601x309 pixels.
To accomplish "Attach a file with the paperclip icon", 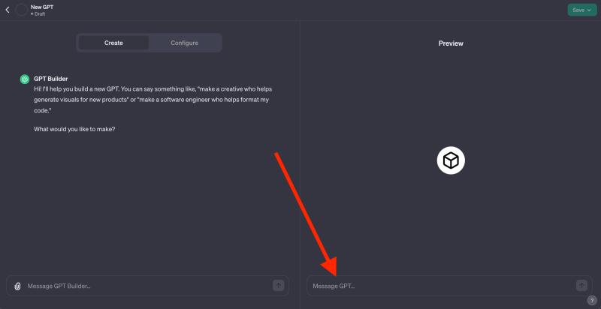I will point(17,286).
